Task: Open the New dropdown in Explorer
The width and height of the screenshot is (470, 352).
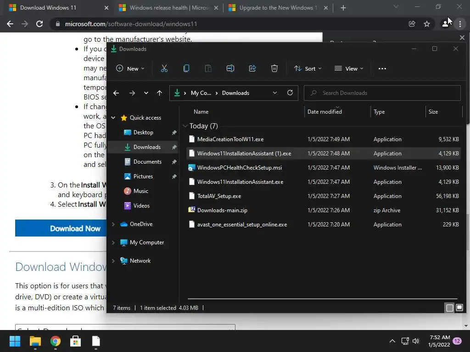Action: (x=130, y=69)
